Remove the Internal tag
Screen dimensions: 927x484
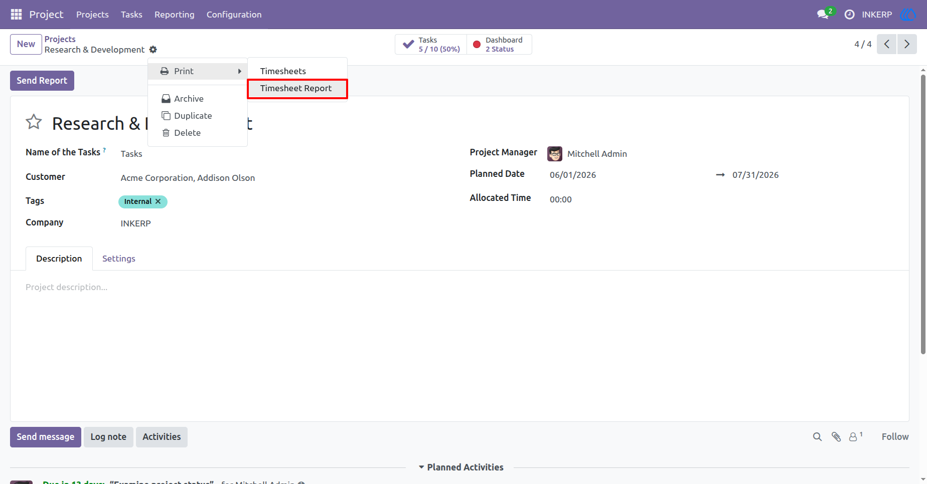[x=158, y=201]
